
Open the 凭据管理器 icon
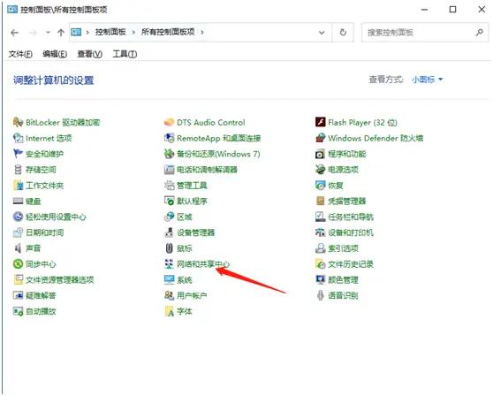pos(320,201)
